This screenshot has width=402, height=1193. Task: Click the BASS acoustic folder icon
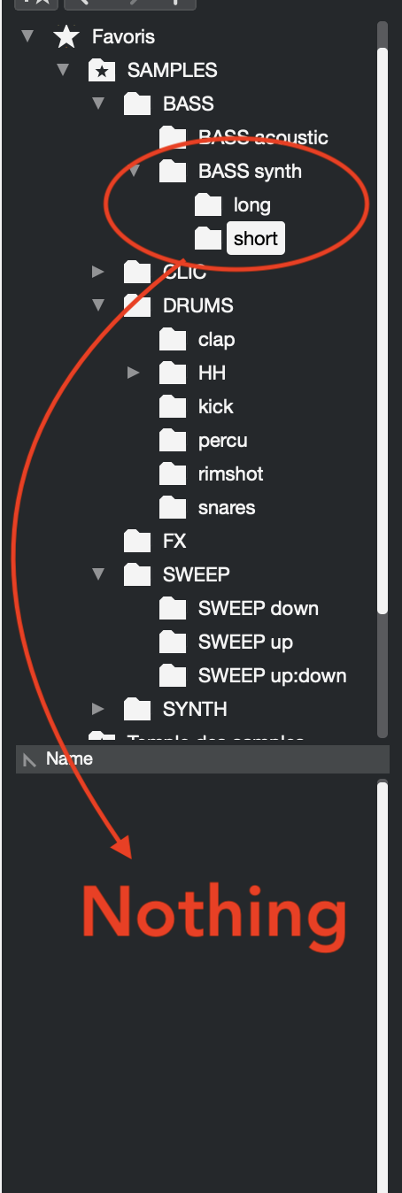(x=173, y=137)
